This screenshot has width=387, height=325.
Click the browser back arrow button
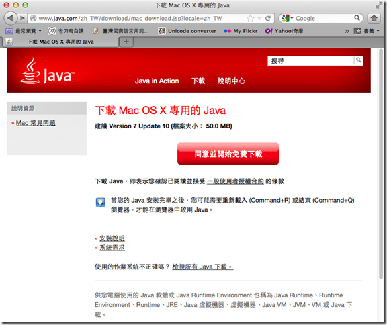pyautogui.click(x=10, y=18)
